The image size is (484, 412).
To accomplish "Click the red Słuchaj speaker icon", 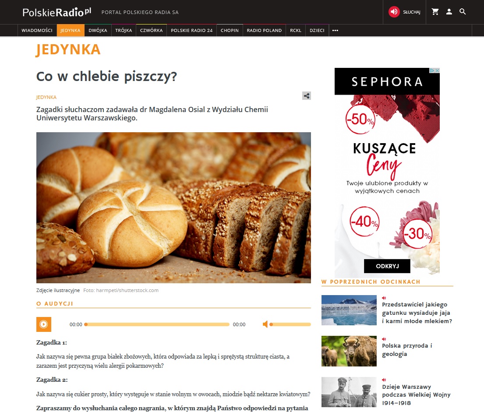I will pyautogui.click(x=394, y=12).
